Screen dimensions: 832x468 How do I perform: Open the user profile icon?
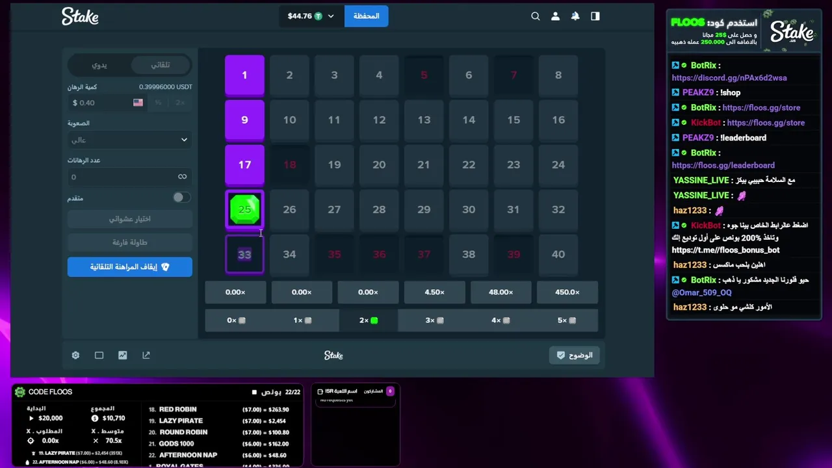555,16
